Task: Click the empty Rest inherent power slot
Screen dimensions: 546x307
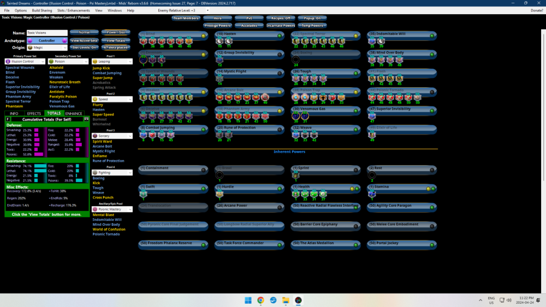Action: pyautogui.click(x=372, y=175)
